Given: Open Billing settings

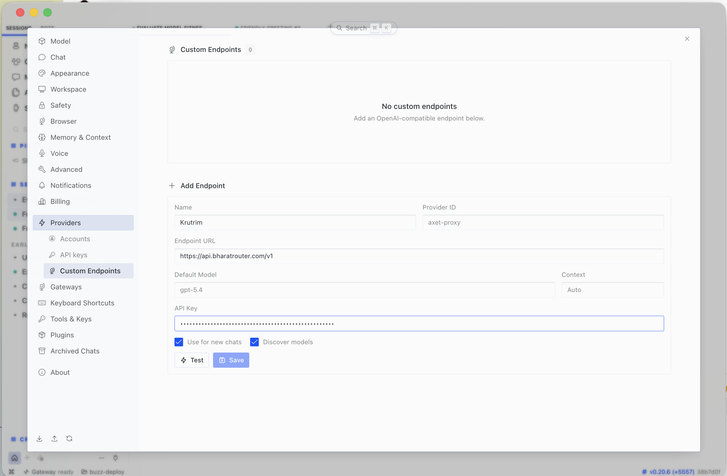Looking at the screenshot, I should tap(83, 201).
